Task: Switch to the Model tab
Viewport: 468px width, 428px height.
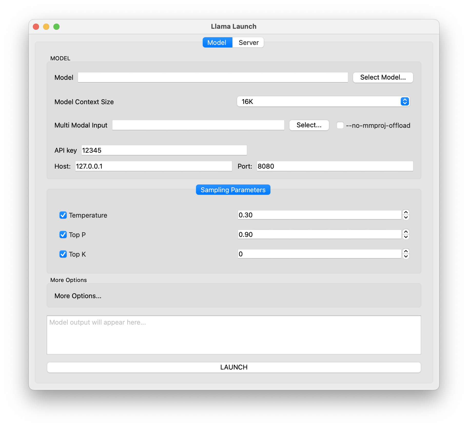Action: coord(217,42)
